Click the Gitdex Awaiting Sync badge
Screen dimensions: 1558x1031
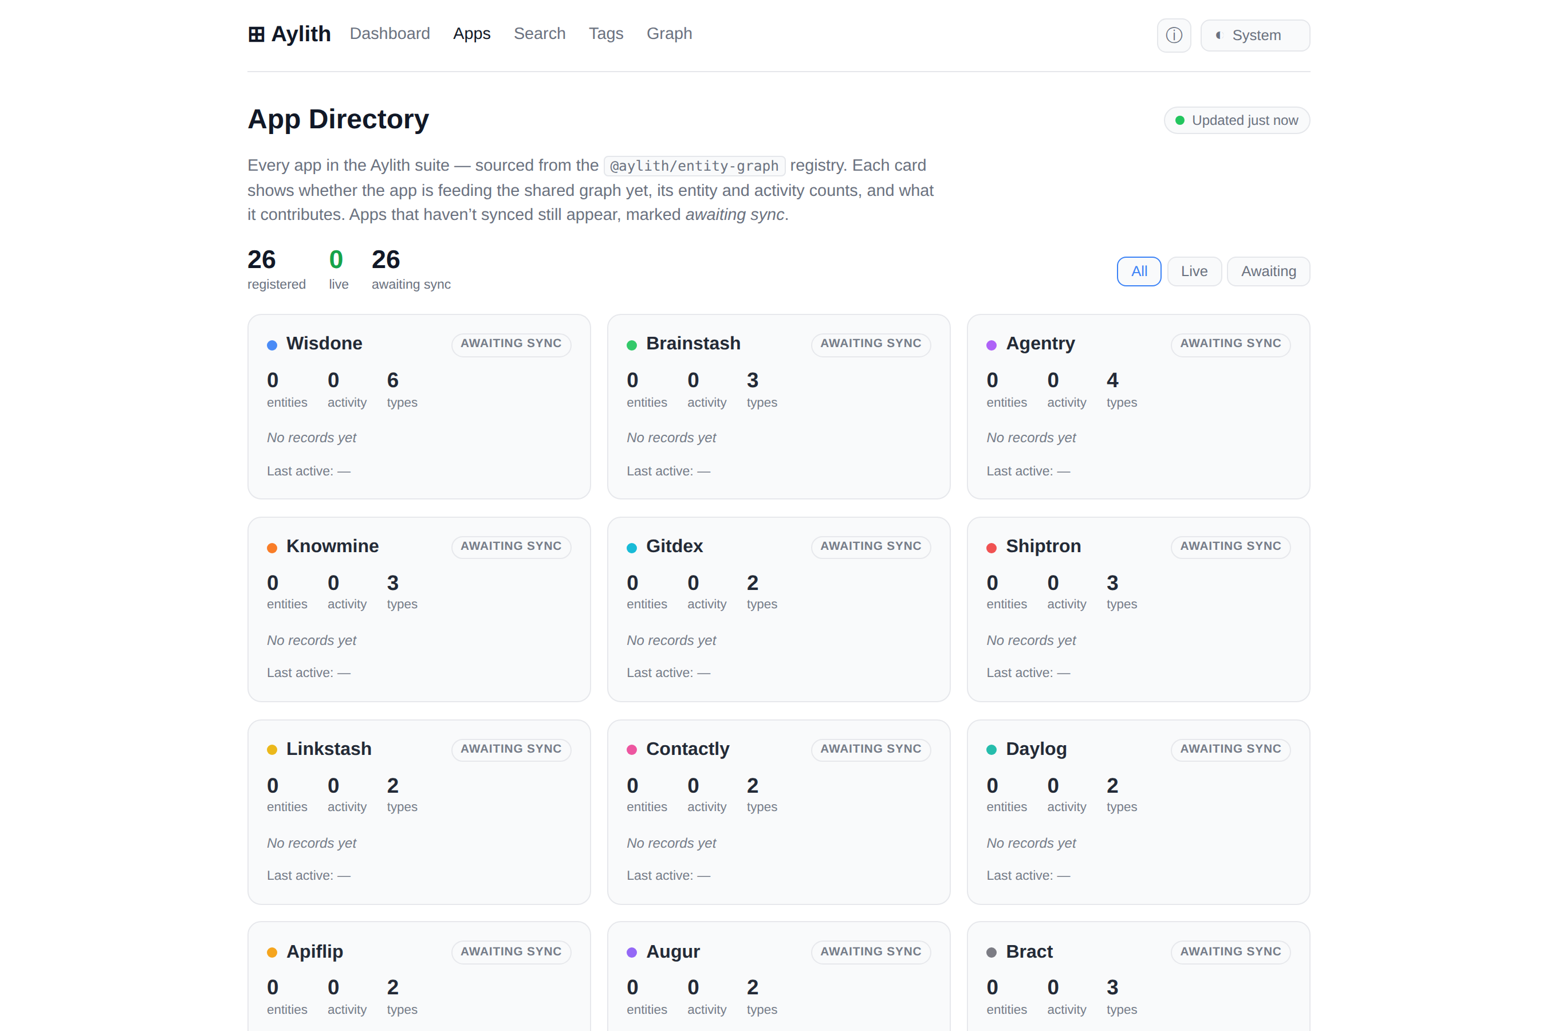pyautogui.click(x=871, y=546)
